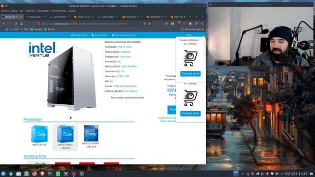Open the volume control in tray

pos(277,174)
